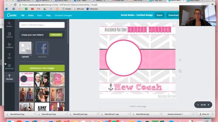Click the browser back arrow
The height and width of the screenshot is (122, 218).
7,5
